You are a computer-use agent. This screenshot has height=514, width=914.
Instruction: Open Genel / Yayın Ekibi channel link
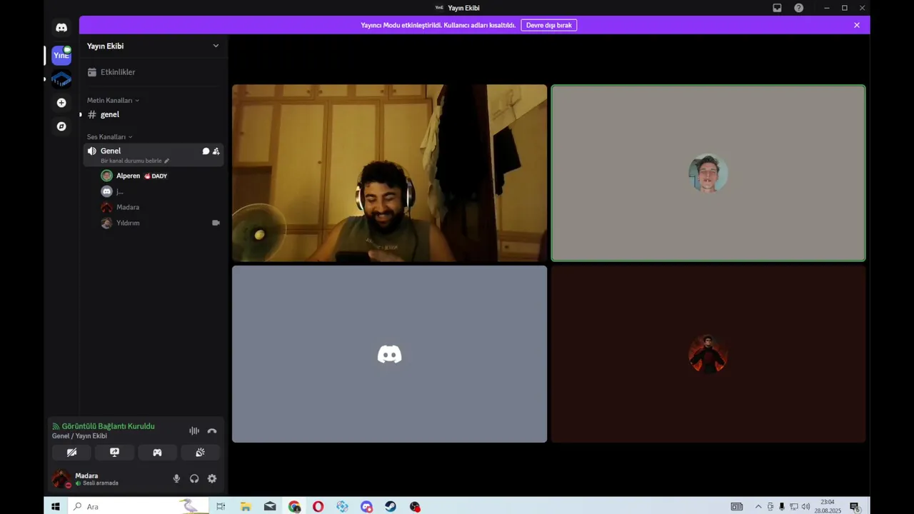79,436
